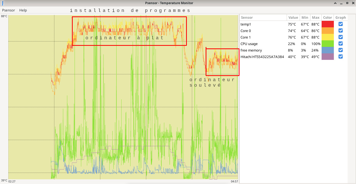
Task: Close the Psensor window
Action: (353, 3)
